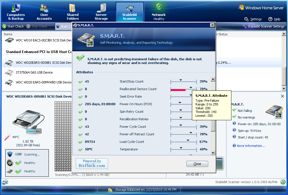Screen dimensions: 288x195
Task: Click the Windows Home Server logo
Action: 261,8
